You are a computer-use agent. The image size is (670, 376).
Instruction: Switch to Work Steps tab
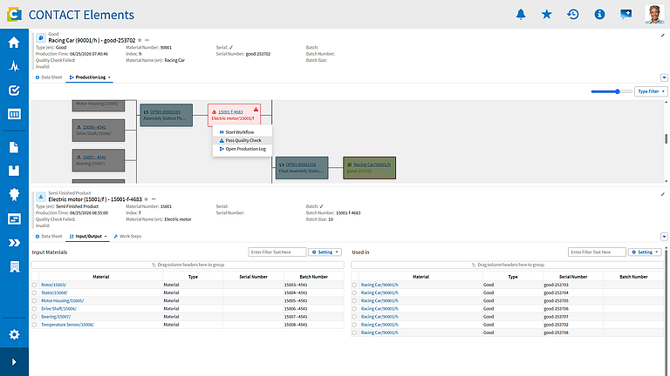(x=127, y=236)
